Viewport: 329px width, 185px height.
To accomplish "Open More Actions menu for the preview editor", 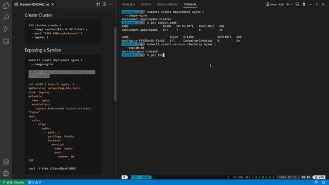I will 111,5.
